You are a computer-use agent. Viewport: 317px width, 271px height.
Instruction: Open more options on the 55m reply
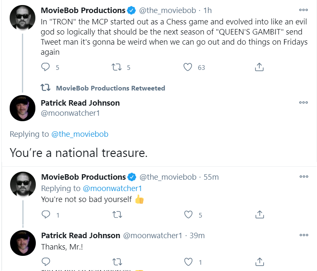(x=304, y=177)
